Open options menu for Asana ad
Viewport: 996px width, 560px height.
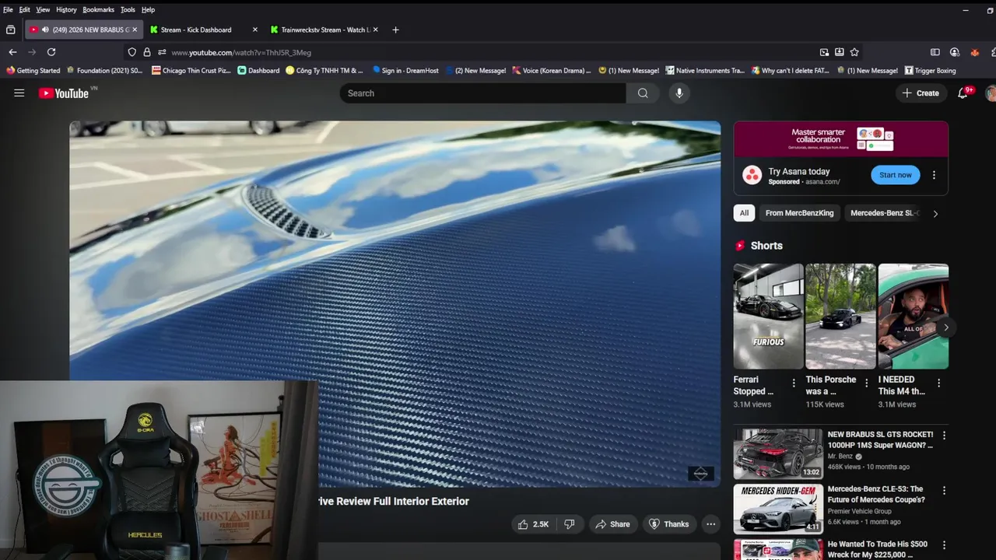(934, 175)
